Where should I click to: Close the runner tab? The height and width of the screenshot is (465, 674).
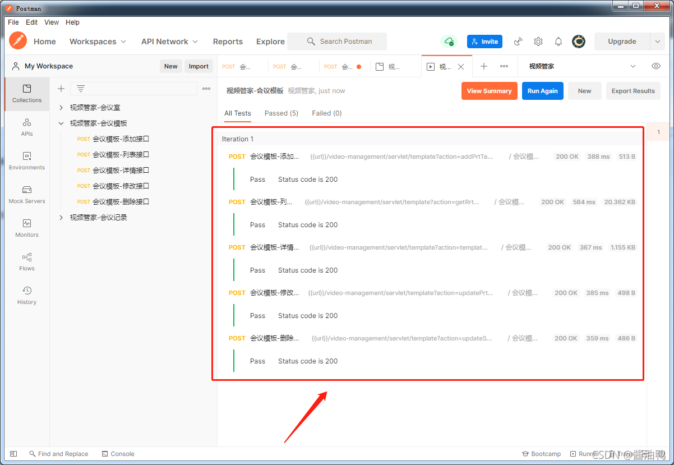point(461,66)
